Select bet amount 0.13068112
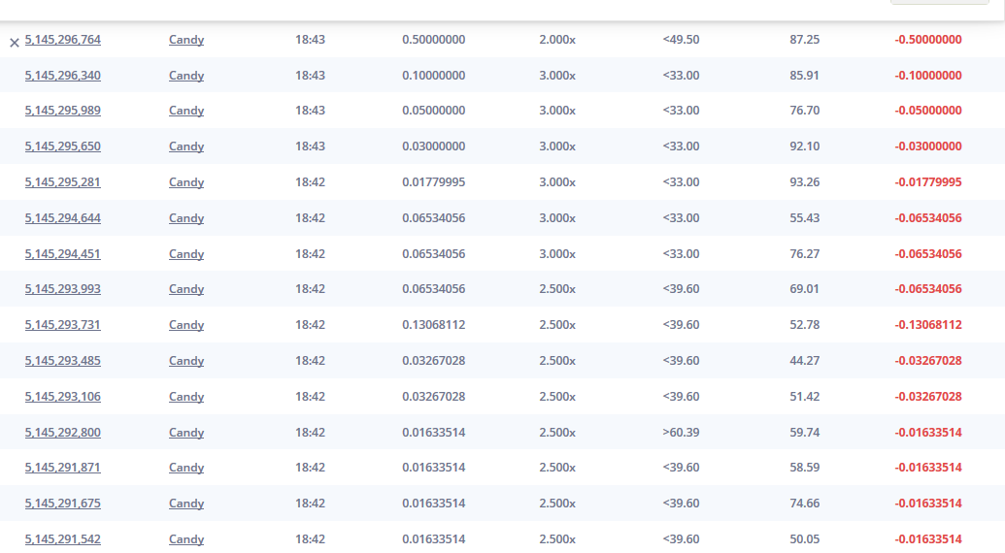 (x=434, y=325)
